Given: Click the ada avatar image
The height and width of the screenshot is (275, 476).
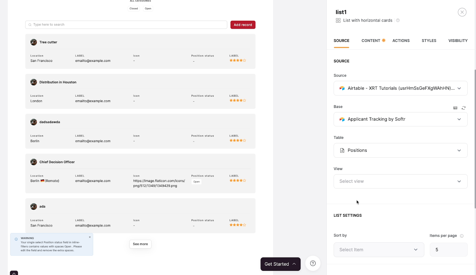Looking at the screenshot, I should (34, 206).
